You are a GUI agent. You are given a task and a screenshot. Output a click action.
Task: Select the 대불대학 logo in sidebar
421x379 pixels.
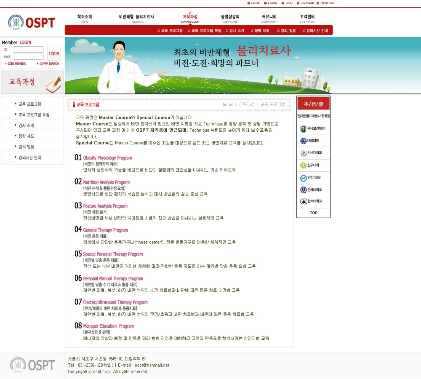[313, 141]
